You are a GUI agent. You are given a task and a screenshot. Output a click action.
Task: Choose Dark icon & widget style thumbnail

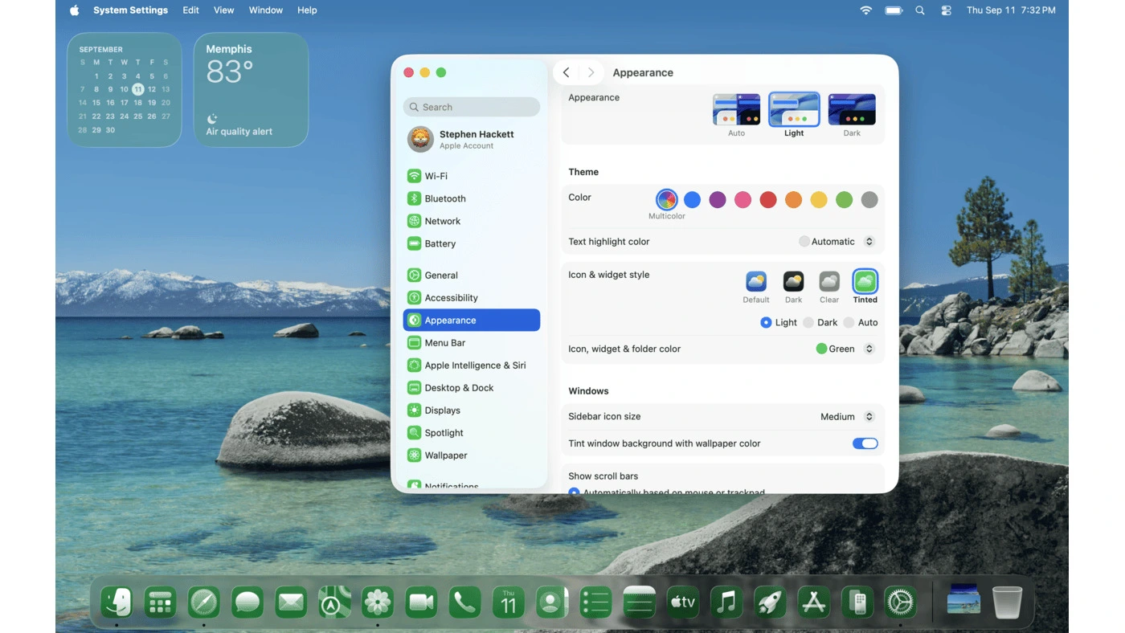point(793,281)
